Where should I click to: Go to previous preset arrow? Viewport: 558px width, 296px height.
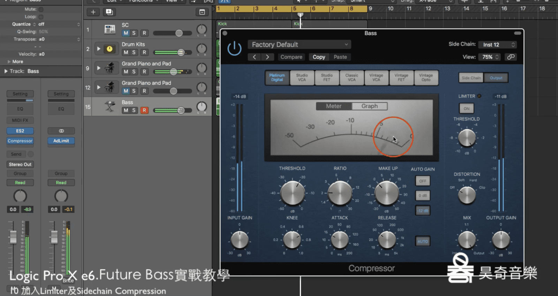tap(254, 57)
